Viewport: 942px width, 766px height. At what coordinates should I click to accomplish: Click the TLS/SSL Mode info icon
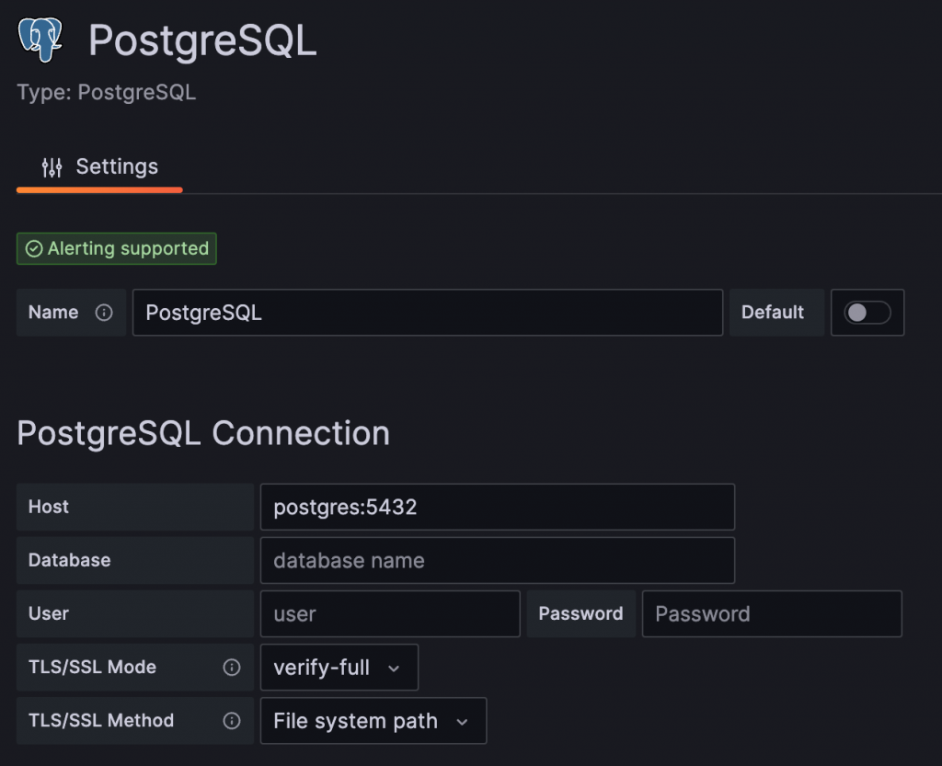[232, 668]
